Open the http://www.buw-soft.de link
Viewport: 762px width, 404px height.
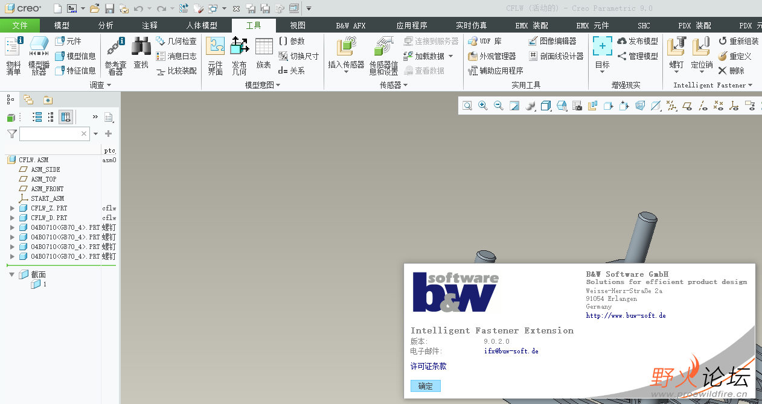pos(626,315)
